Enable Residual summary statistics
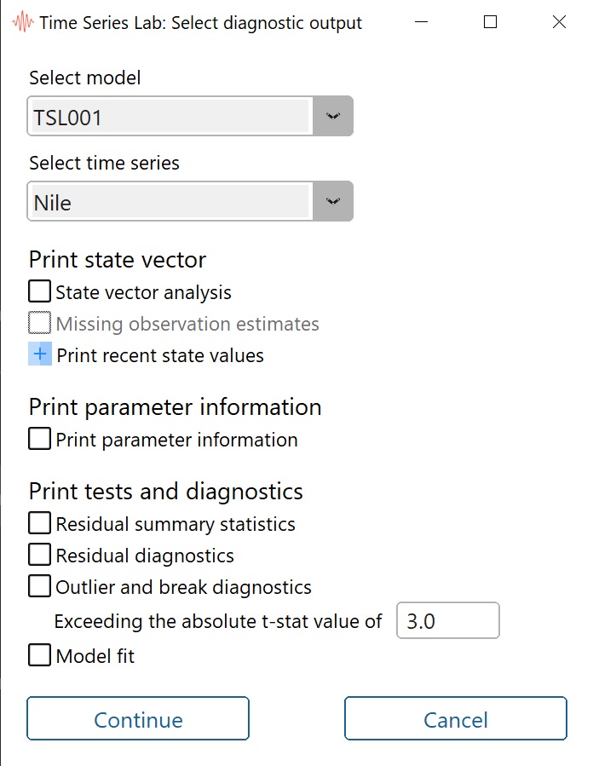The image size is (593, 766). (x=40, y=523)
